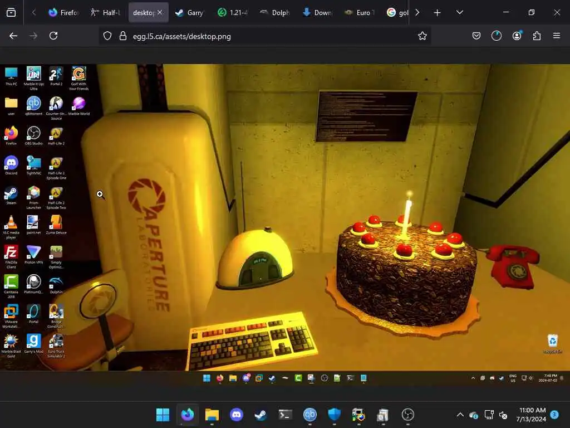Switch to the Half-Life tab
This screenshot has width=570, height=428.
click(105, 13)
